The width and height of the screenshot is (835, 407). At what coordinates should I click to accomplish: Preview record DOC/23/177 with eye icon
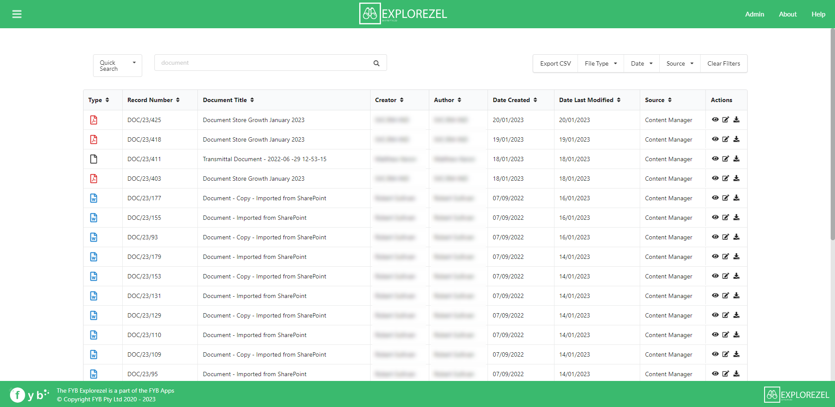[715, 198]
